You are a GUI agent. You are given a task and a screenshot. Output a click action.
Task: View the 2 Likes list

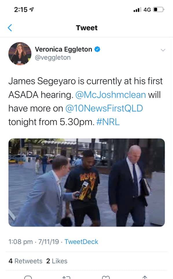(57, 261)
